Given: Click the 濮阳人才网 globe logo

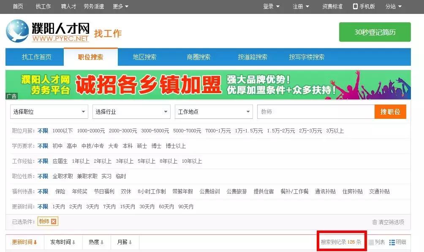Looking at the screenshot, I should click(x=17, y=32).
